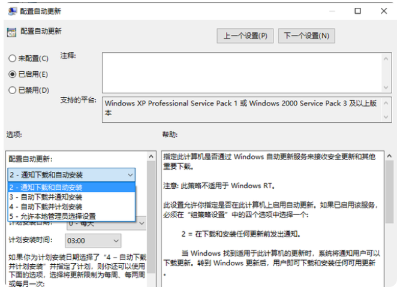
Task: Select the 已启用(E) radio button
Action: pyautogui.click(x=12, y=74)
